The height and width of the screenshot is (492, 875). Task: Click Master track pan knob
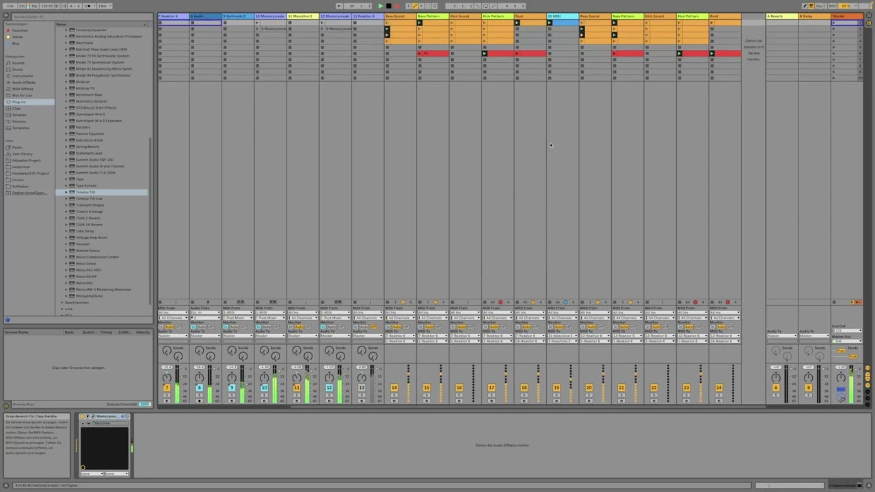(841, 378)
